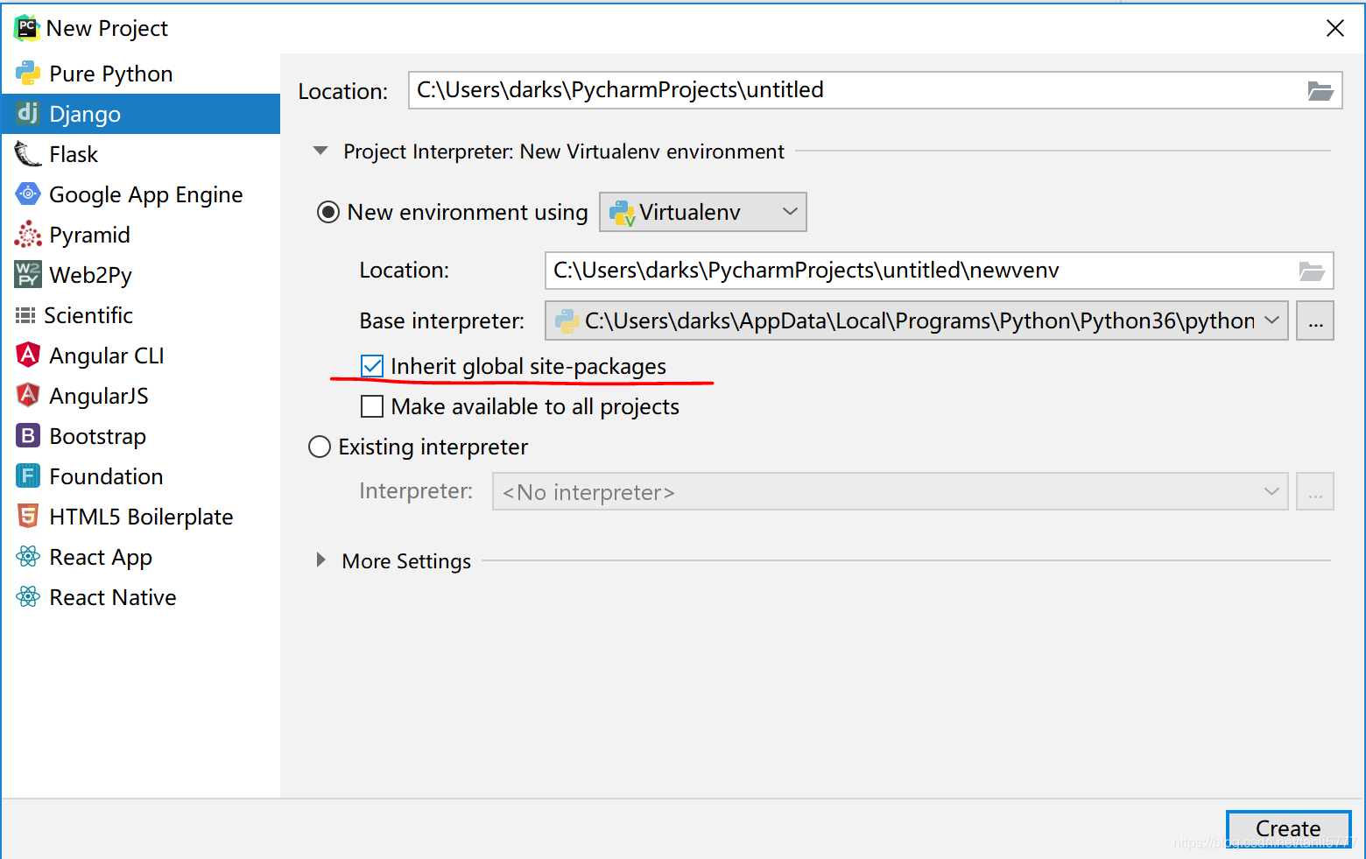Click the Create button

click(1288, 829)
